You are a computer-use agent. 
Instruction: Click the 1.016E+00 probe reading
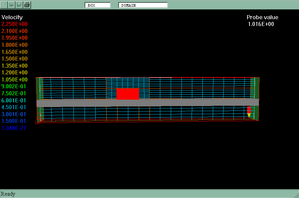[x=261, y=24]
